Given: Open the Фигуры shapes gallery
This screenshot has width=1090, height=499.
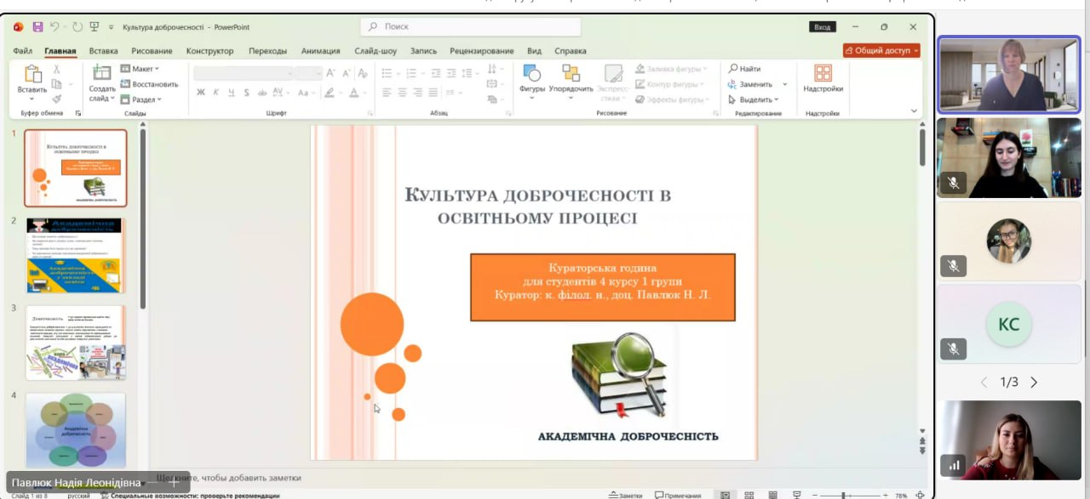Looking at the screenshot, I should pos(532,79).
